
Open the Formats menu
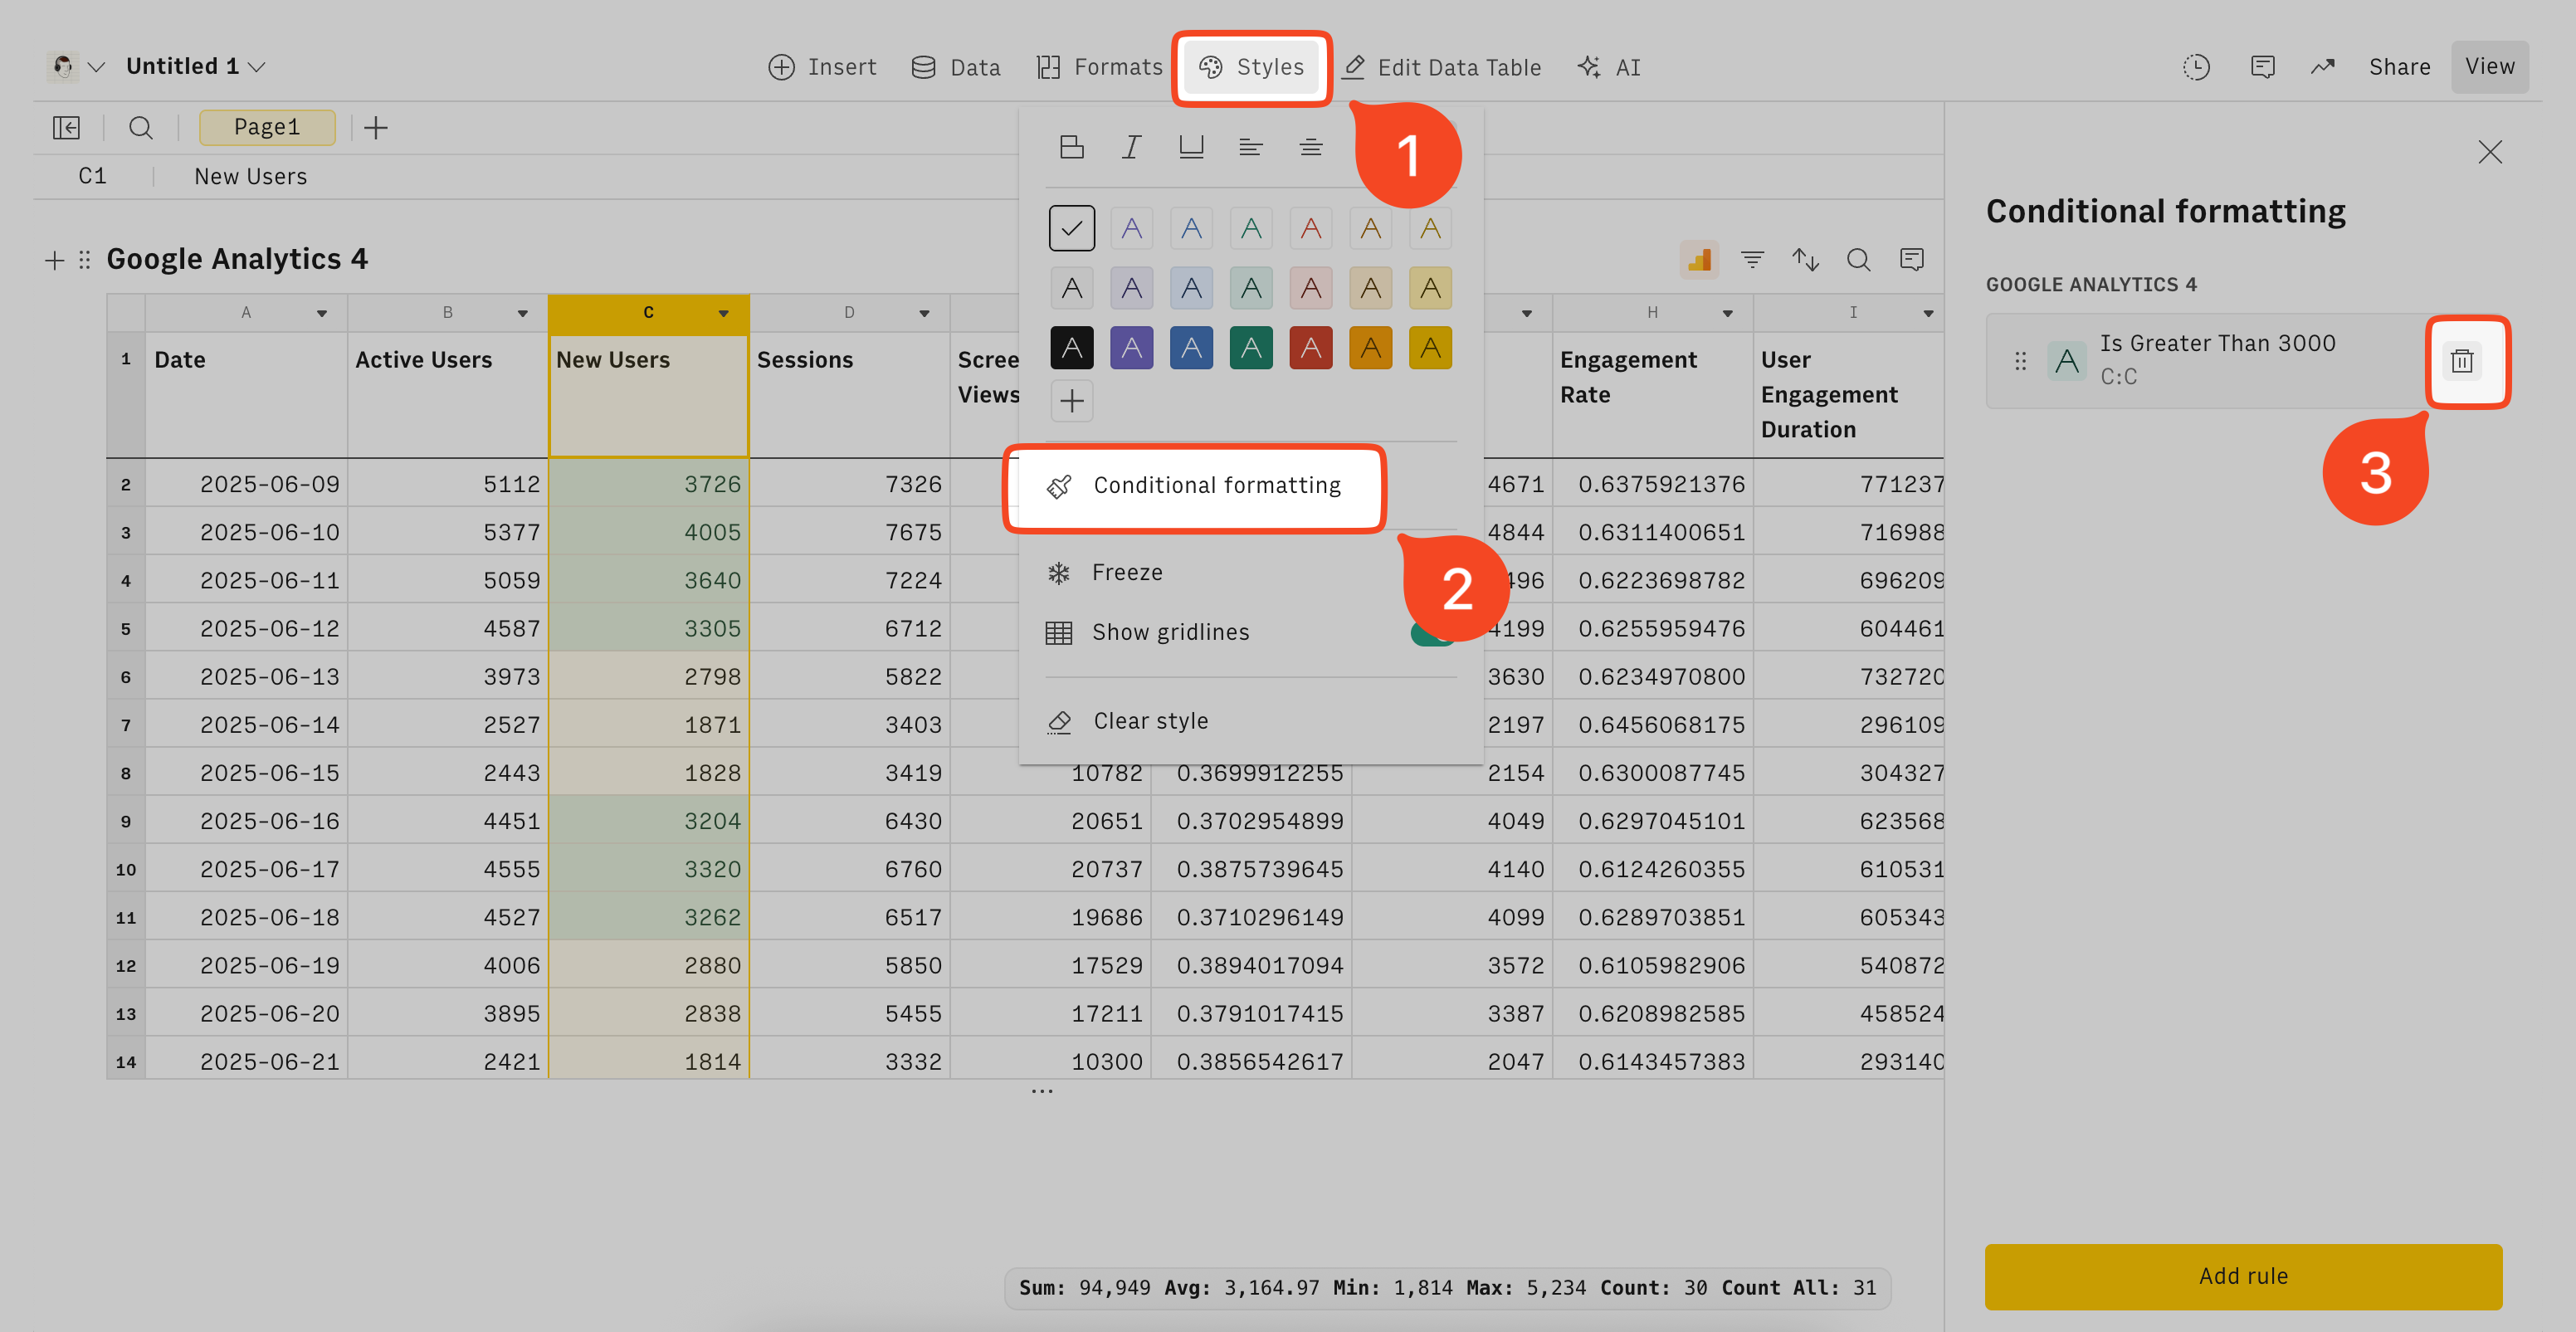click(1100, 67)
